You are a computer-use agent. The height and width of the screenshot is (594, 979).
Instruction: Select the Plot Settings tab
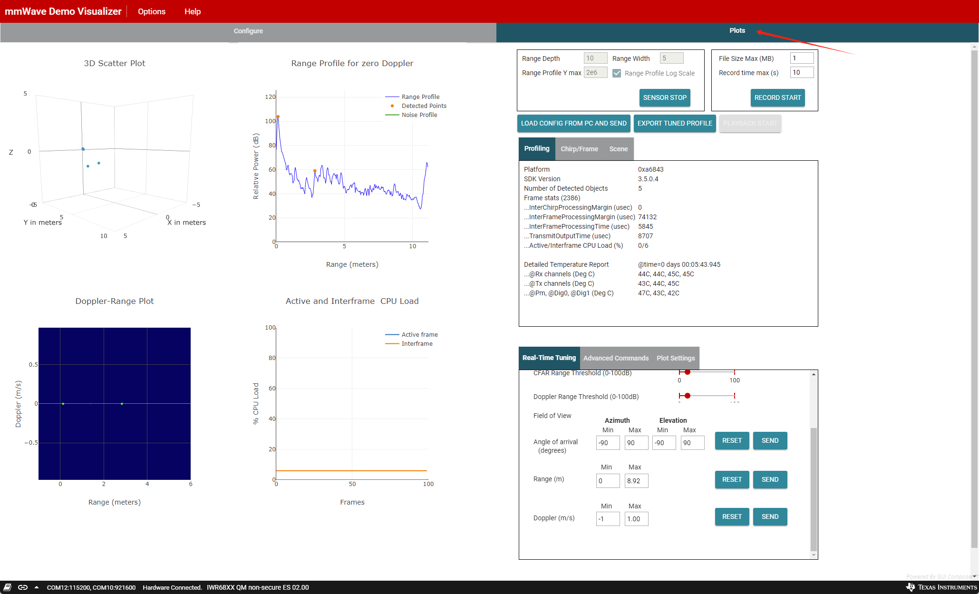point(676,358)
